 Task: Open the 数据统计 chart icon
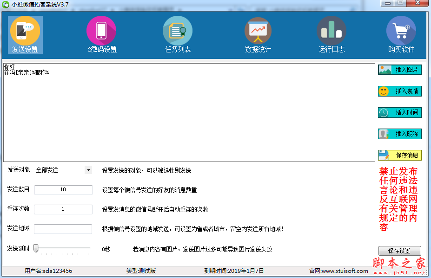pyautogui.click(x=258, y=35)
